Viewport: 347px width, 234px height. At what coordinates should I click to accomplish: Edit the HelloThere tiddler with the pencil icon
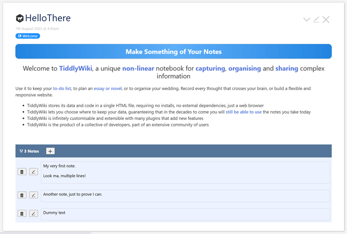coord(316,20)
